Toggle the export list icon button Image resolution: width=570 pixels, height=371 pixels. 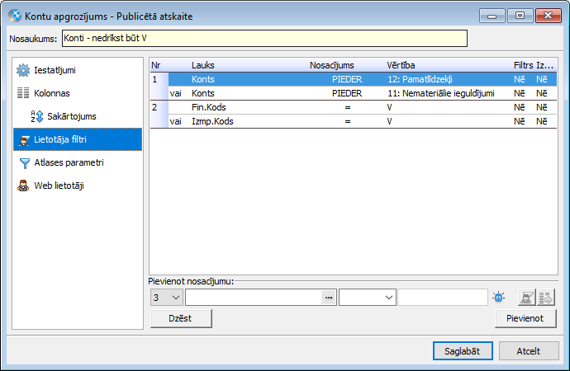point(546,298)
